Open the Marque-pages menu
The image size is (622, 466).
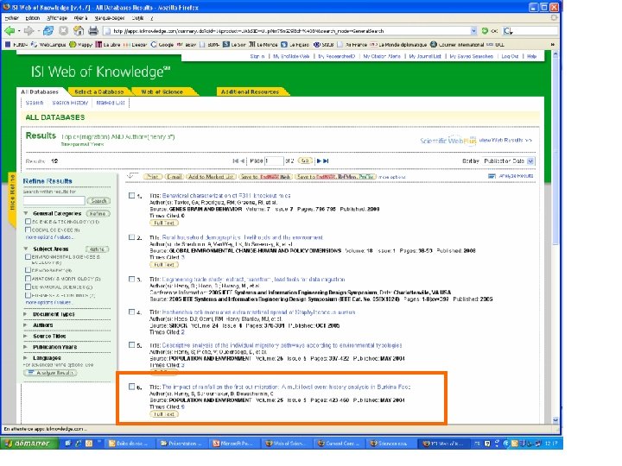click(x=110, y=18)
